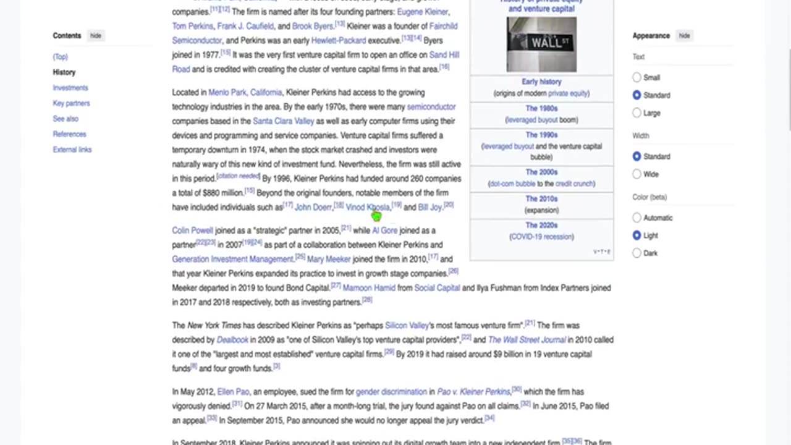Follow the Mamoon Hamid link
Viewport: 791px width, 445px height.
[x=368, y=288]
